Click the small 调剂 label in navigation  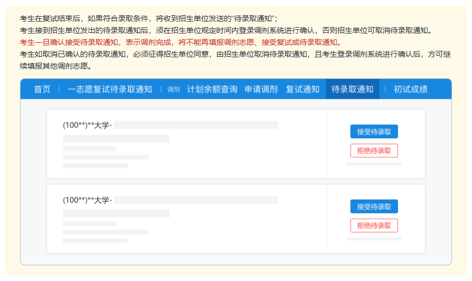[173, 90]
